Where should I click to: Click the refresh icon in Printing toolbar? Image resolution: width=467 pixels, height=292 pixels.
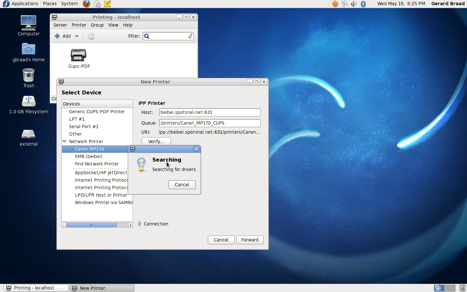point(91,36)
